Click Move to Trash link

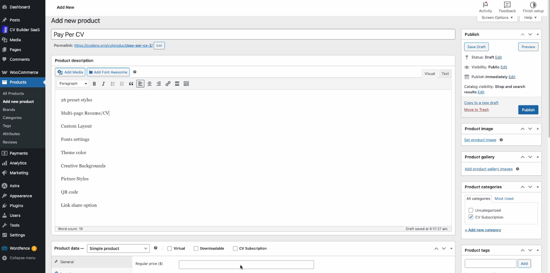[x=476, y=110]
